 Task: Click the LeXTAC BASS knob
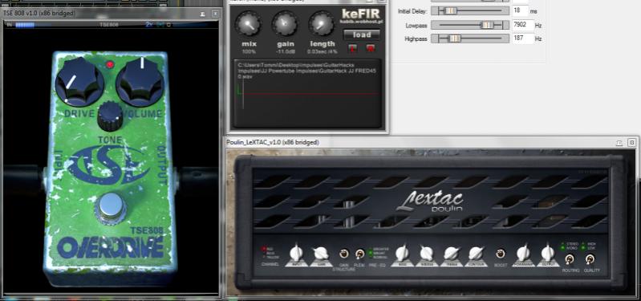402,253
